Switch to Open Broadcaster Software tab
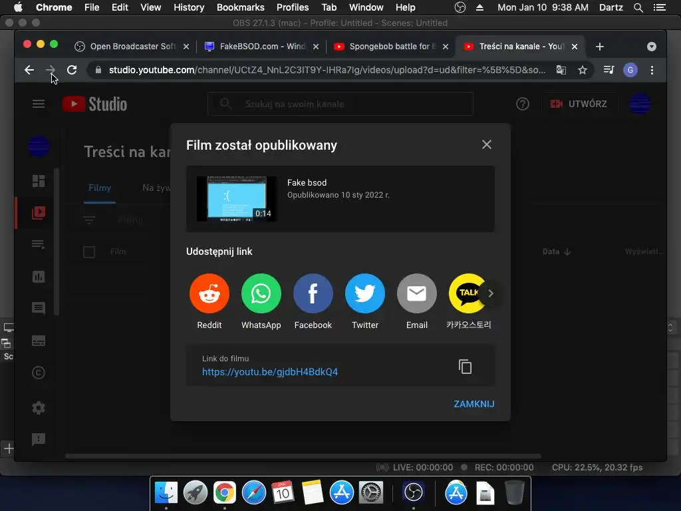 pos(132,47)
